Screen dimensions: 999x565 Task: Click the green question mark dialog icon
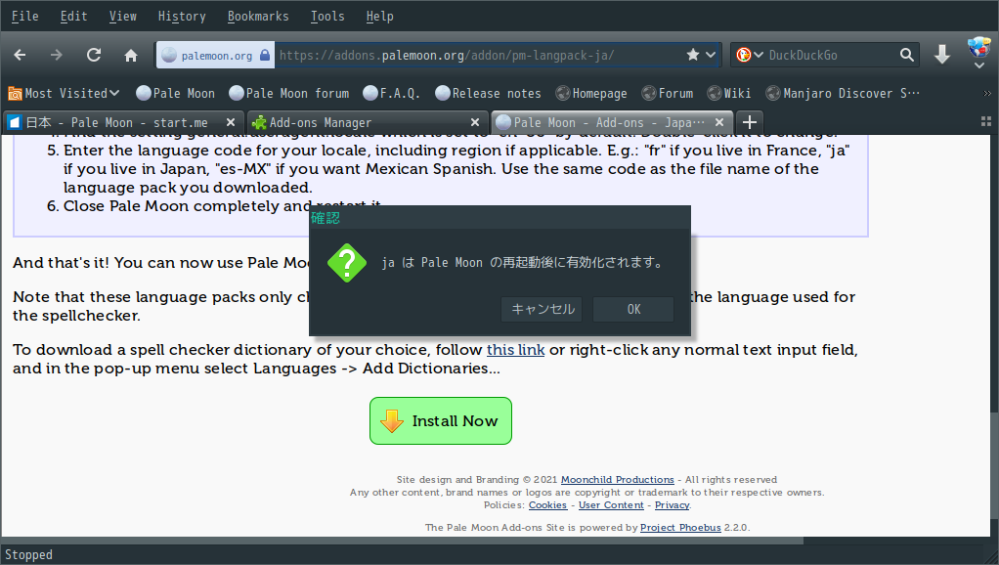pyautogui.click(x=347, y=262)
